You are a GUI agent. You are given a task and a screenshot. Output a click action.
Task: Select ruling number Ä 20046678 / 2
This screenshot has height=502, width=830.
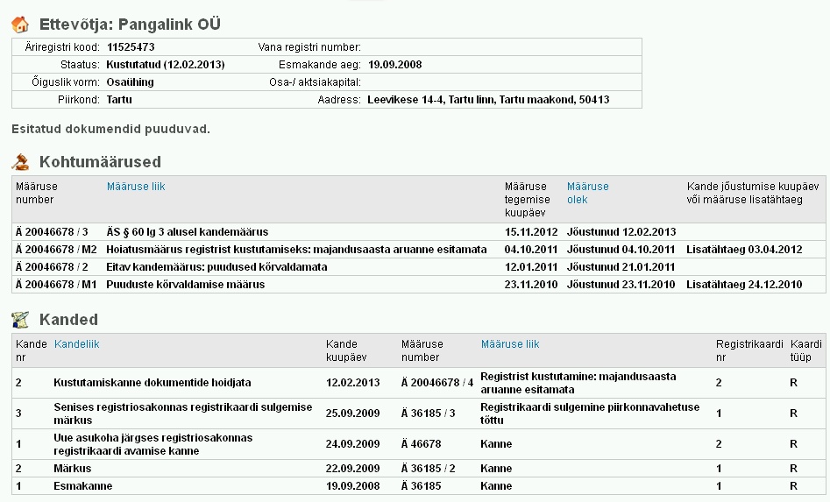[x=52, y=266]
